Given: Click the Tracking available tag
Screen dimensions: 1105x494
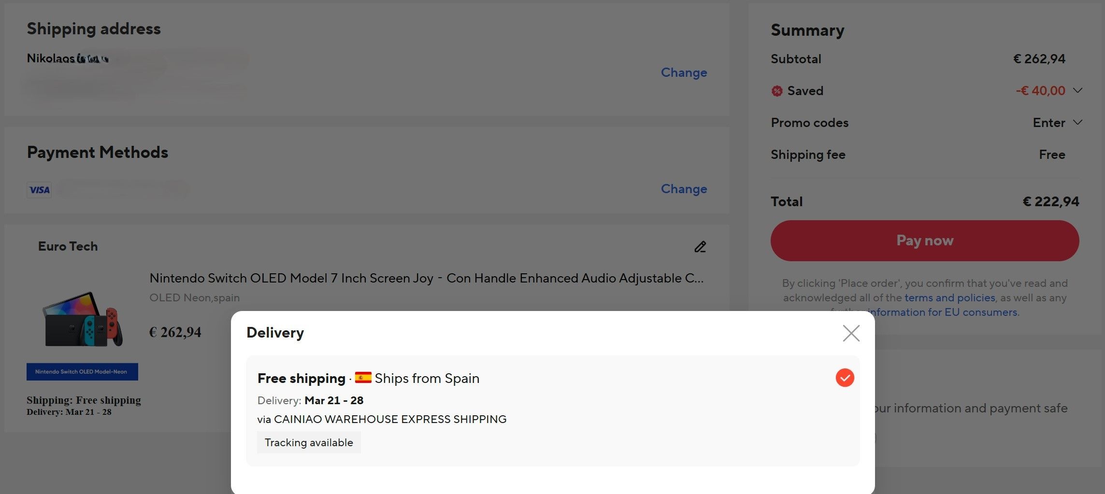Looking at the screenshot, I should coord(309,442).
